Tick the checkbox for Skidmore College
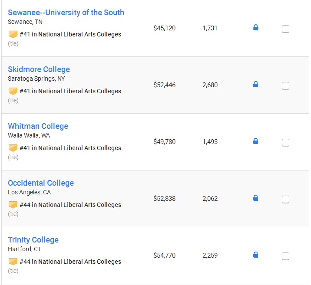Screen dimensions: 311x285 [285, 86]
